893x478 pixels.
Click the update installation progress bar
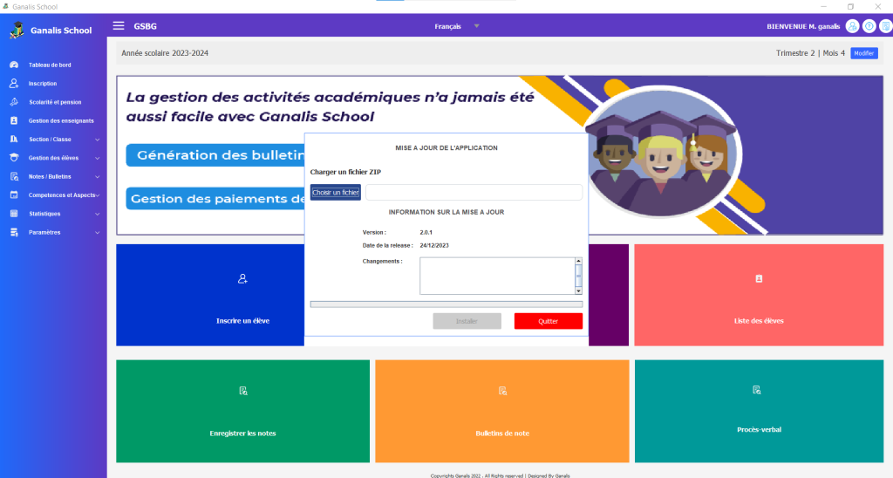pyautogui.click(x=446, y=304)
